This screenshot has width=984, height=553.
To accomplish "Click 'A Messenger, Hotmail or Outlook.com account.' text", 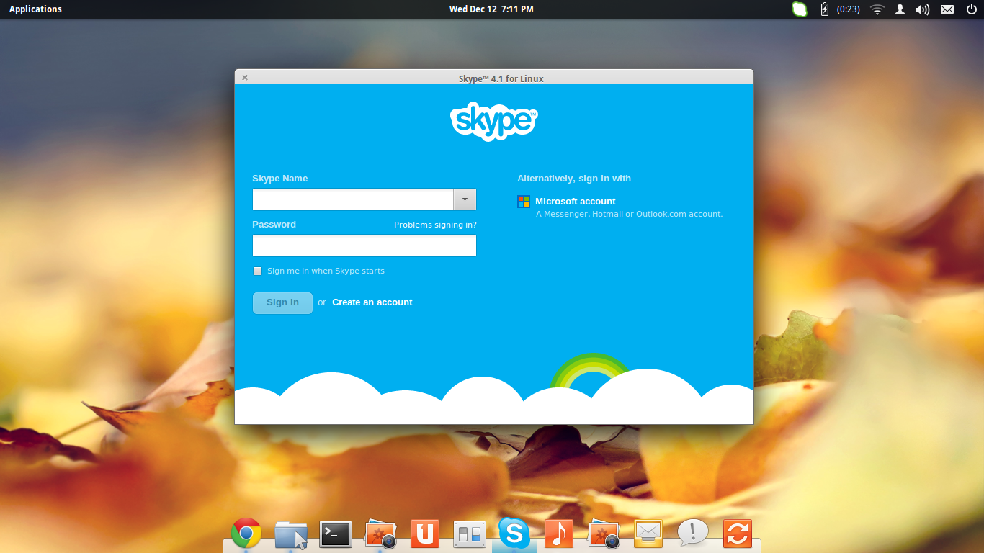I will [629, 214].
